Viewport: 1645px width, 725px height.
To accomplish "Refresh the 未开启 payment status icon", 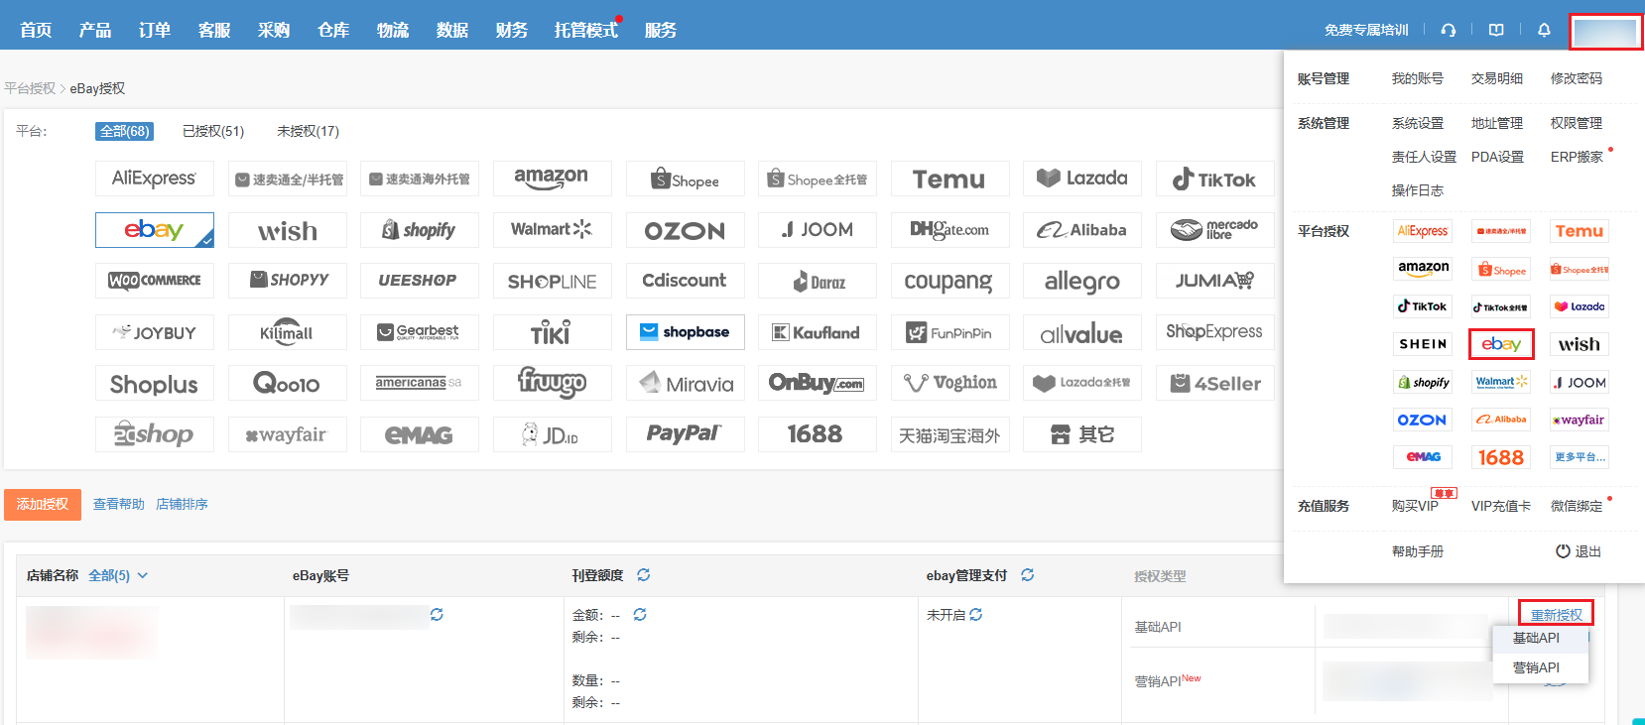I will [976, 615].
